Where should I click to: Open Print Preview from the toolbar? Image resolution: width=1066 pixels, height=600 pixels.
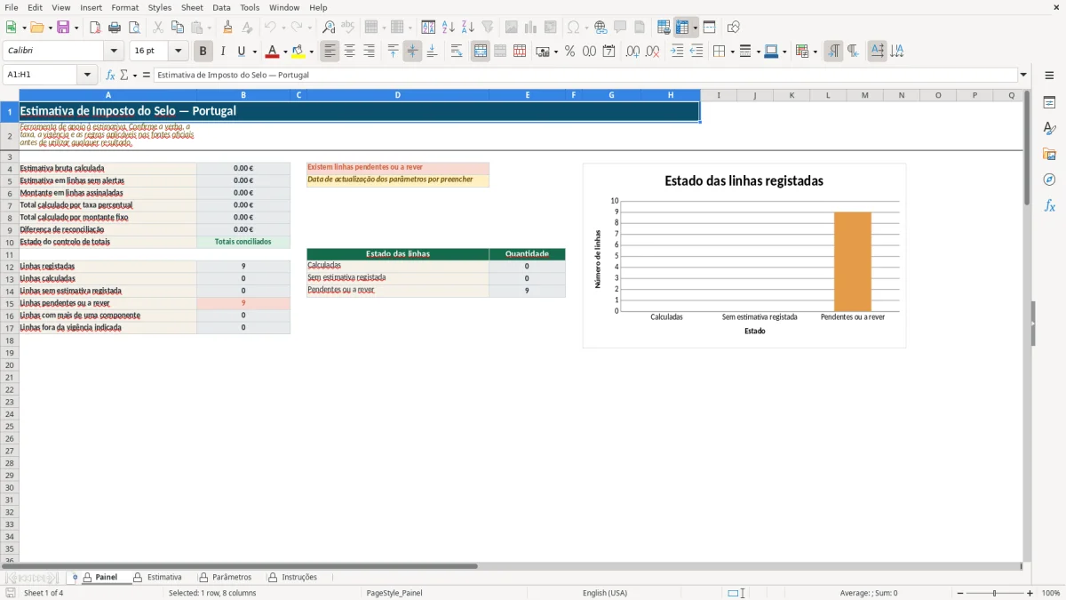(134, 28)
